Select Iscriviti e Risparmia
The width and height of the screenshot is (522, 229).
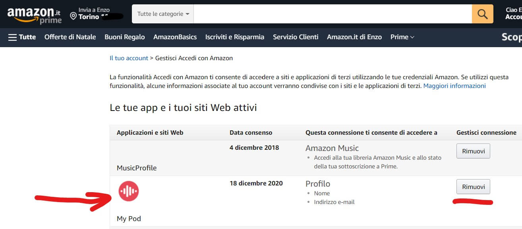pyautogui.click(x=234, y=37)
